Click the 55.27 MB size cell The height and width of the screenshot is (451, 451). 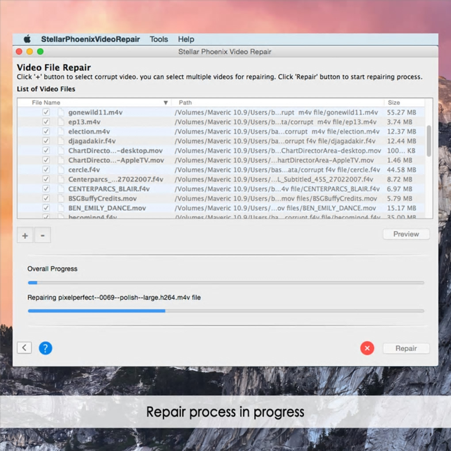[401, 112]
